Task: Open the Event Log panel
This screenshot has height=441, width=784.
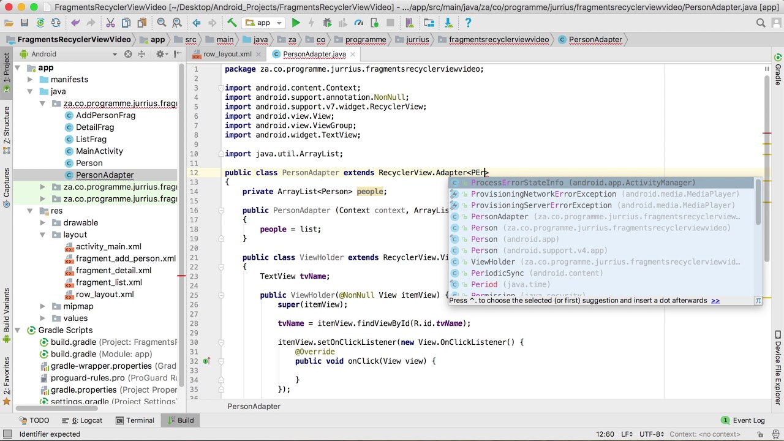Action: [742, 420]
